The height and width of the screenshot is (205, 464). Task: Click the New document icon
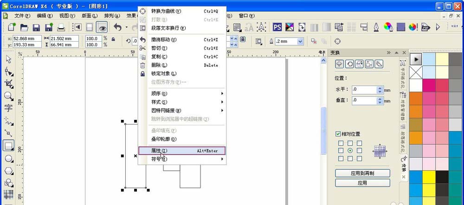coord(12,27)
